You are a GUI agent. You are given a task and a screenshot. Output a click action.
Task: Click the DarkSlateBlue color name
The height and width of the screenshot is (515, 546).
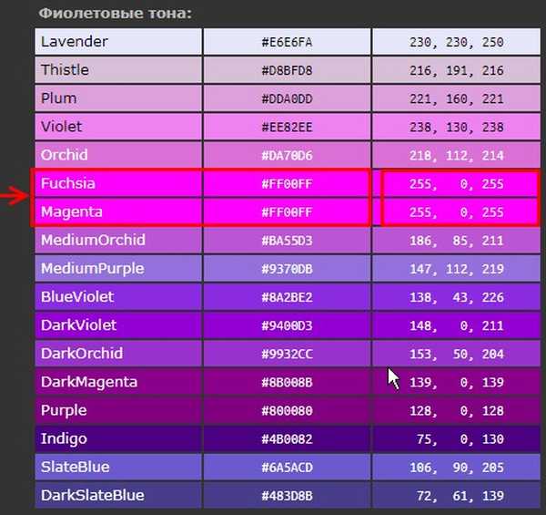(93, 496)
